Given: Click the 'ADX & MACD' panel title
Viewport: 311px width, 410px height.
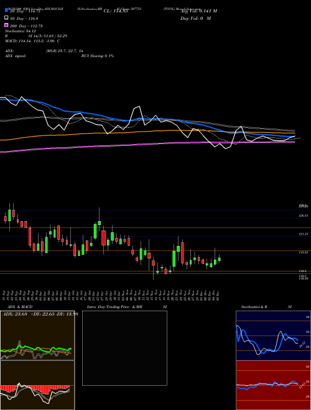Looking at the screenshot, I should [x=20, y=307].
